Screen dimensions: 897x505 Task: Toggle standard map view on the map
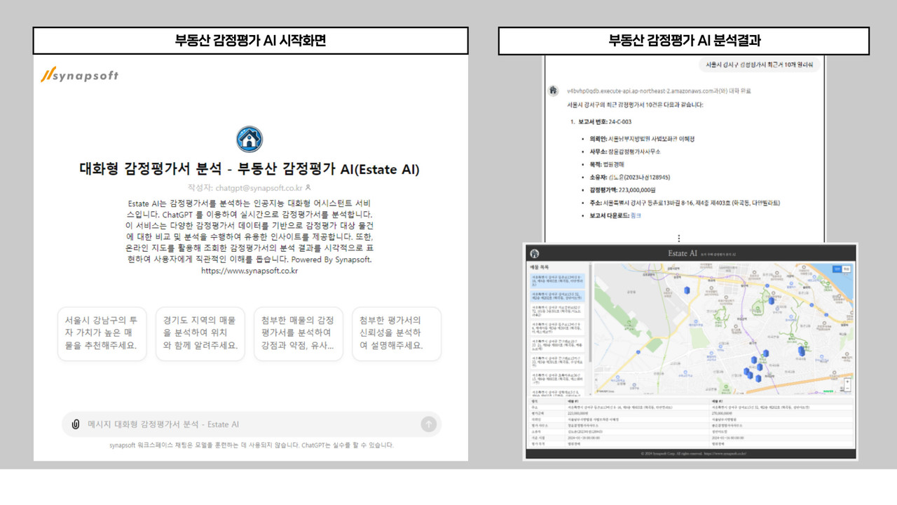pos(836,268)
